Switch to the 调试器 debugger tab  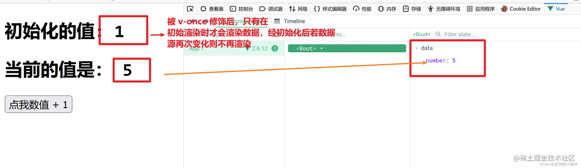(271, 9)
